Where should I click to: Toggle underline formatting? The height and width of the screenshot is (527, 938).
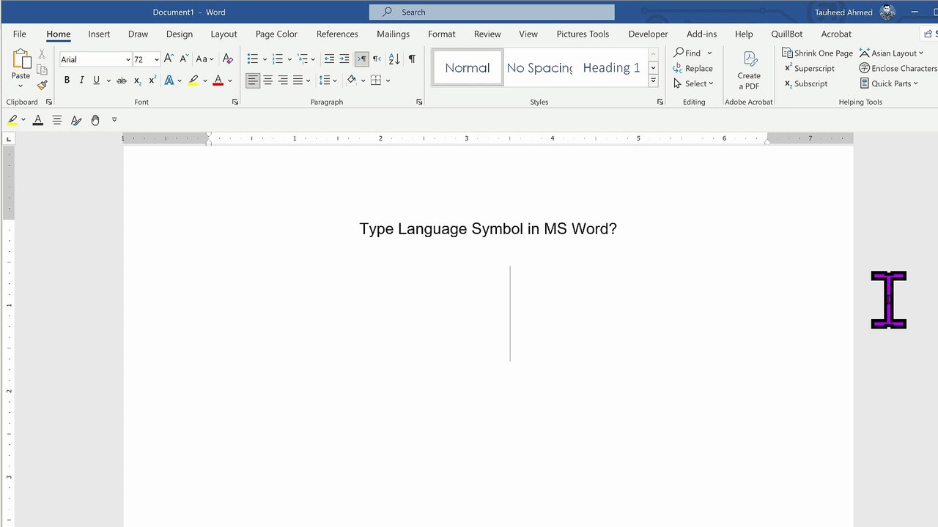[x=96, y=80]
